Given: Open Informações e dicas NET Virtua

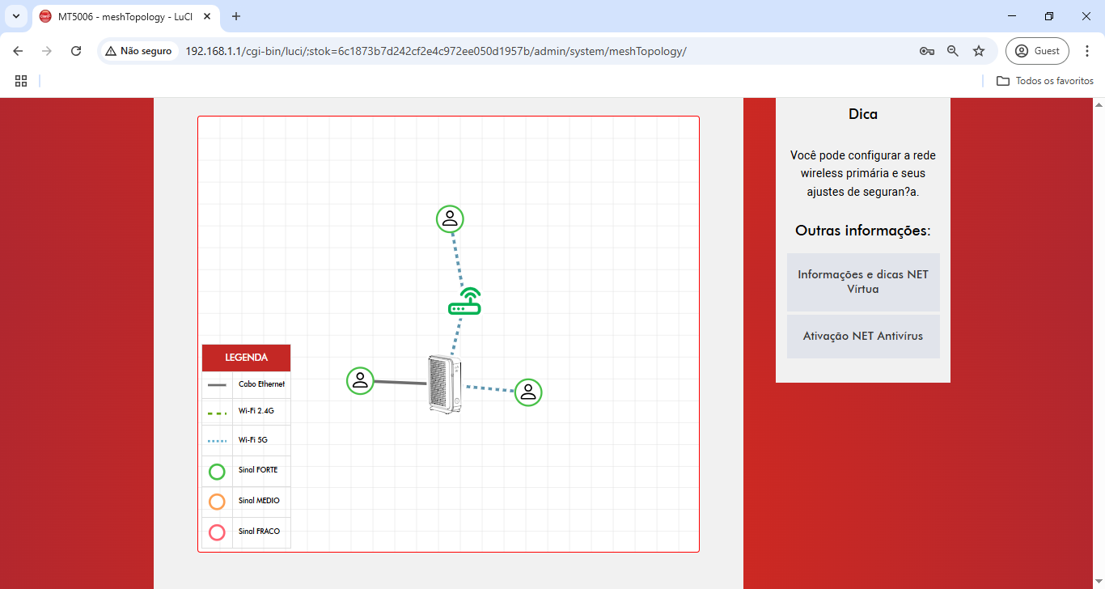Looking at the screenshot, I should click(863, 282).
